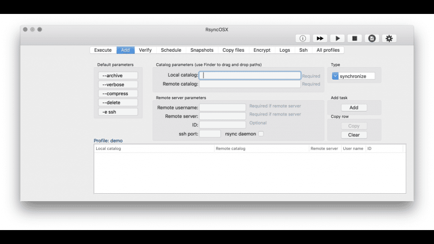434x244 pixels.
Task: Toggle the --archive parameter button
Action: 118,75
